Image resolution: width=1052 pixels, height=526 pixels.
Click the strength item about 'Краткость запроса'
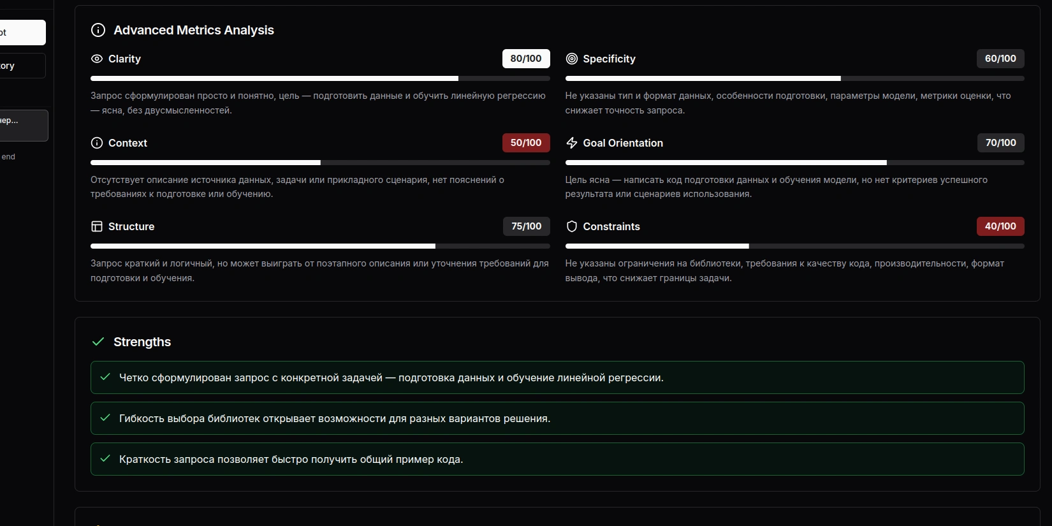pos(557,459)
